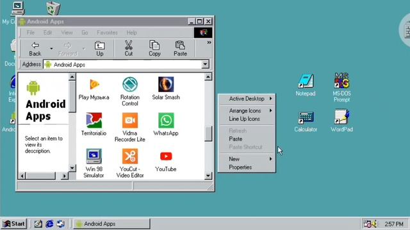Click info pane scroll left arrow
This screenshot has width=410, height=230.
(22, 176)
